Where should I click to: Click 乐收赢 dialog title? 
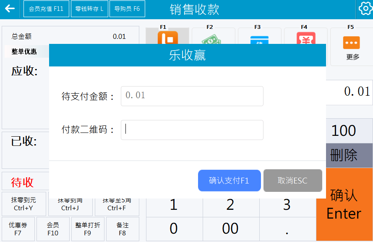tap(187, 55)
